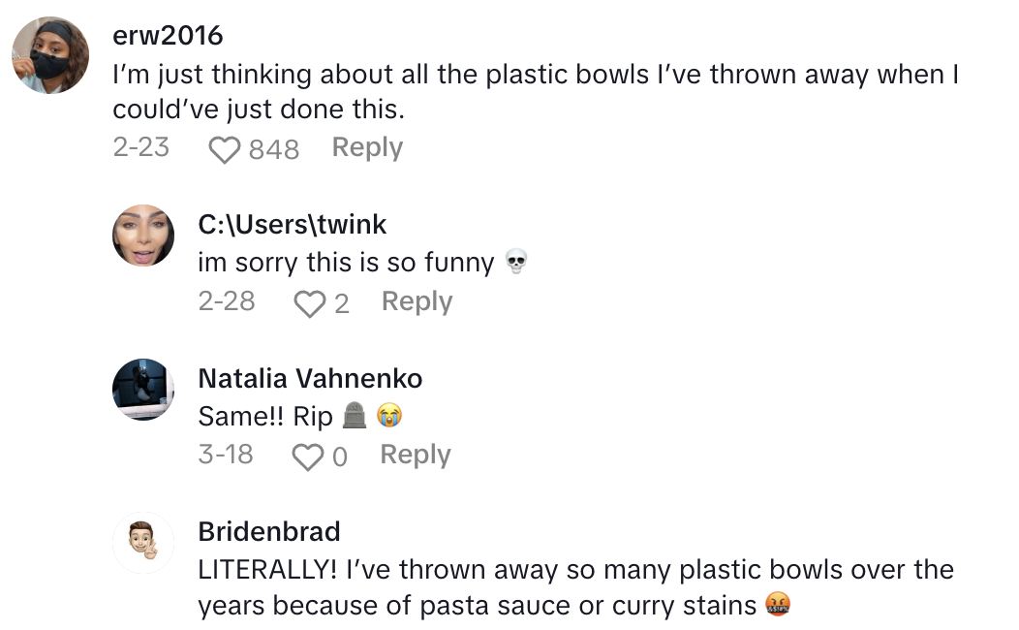Open Bridenbrad's emoji avatar
The height and width of the screenshot is (630, 1019).
pos(143,542)
